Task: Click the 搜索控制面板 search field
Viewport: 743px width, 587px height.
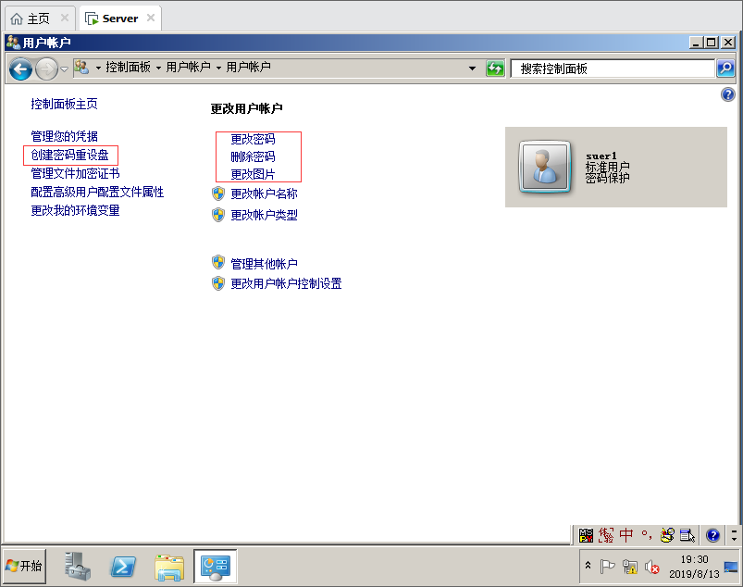Action: (x=611, y=69)
